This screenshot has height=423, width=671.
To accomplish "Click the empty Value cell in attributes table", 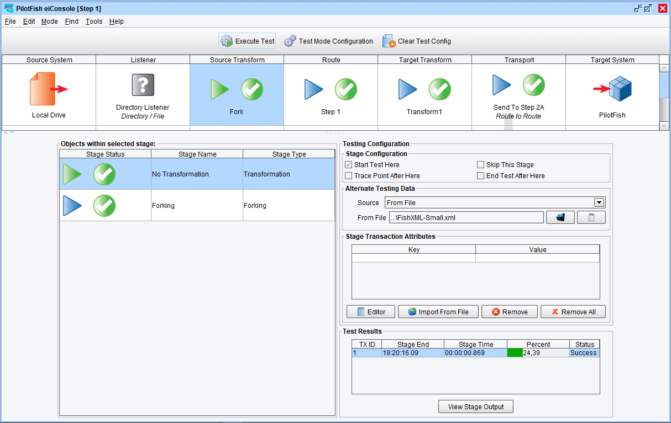I will pos(538,258).
